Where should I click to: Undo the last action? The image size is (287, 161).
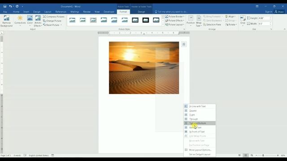coord(10,6)
